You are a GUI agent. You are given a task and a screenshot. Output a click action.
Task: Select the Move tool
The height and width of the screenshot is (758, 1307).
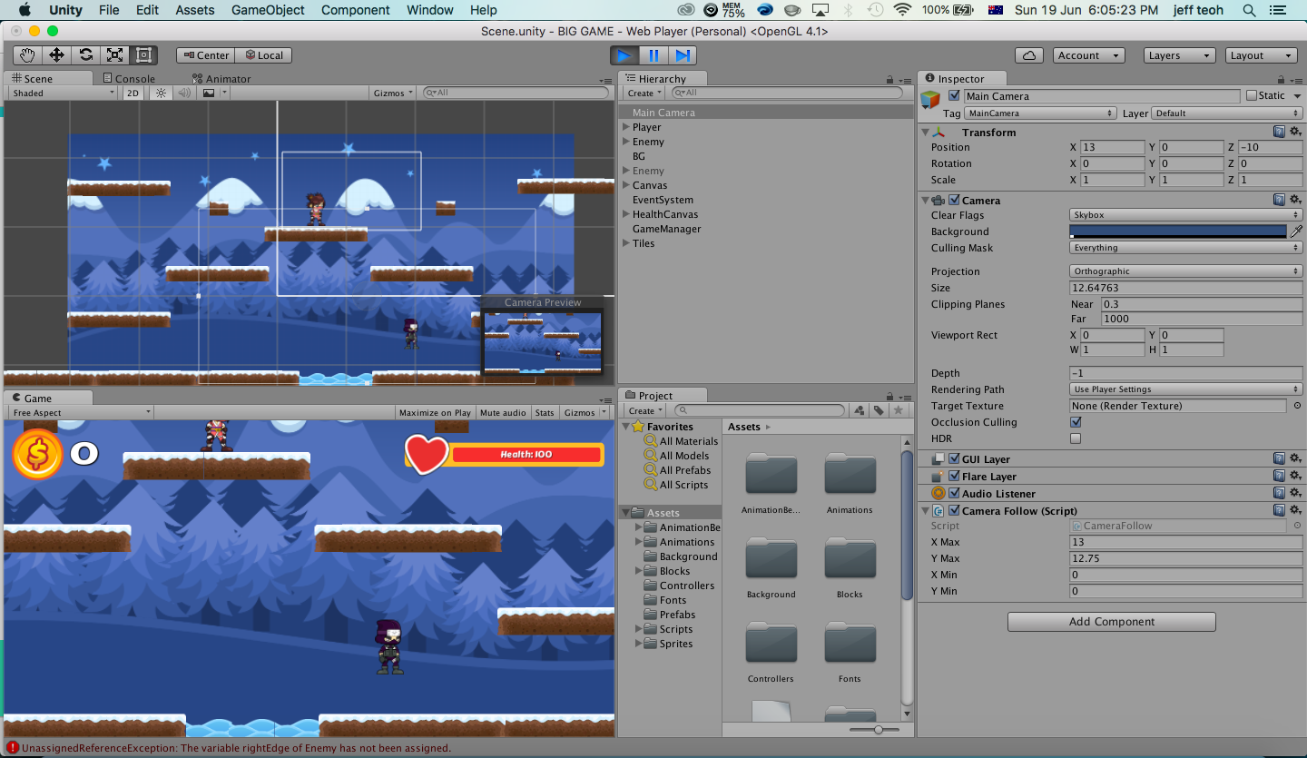[x=56, y=55]
